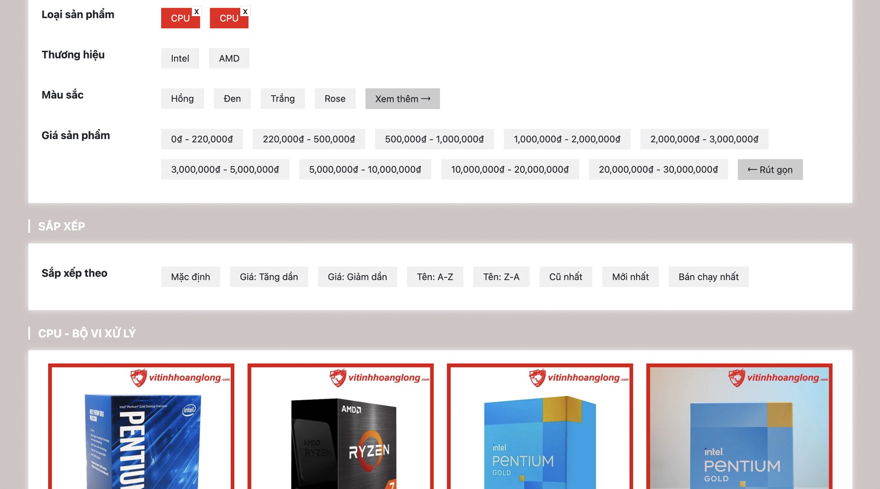This screenshot has height=489, width=880.
Task: Sort by Tên: A-Z
Action: 435,277
